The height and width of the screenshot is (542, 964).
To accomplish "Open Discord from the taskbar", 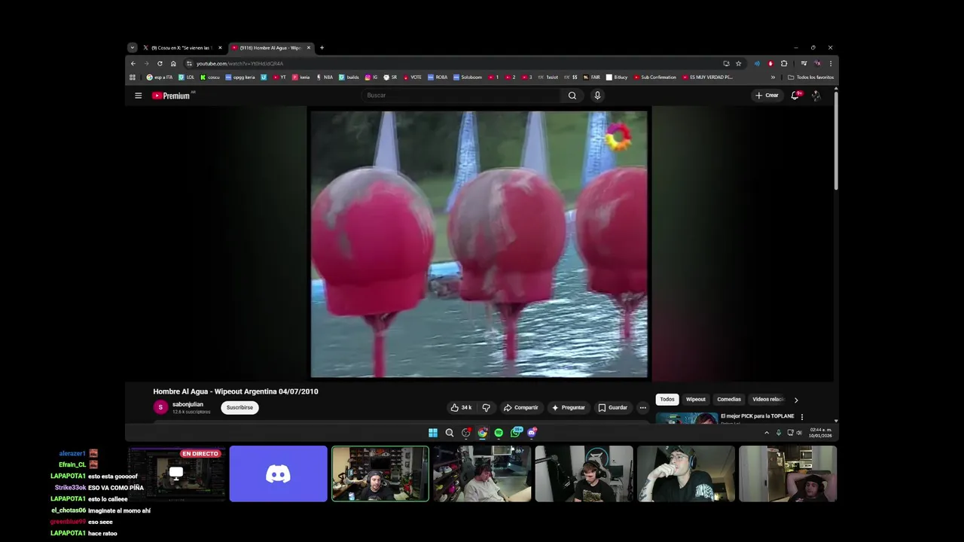I will coord(532,433).
